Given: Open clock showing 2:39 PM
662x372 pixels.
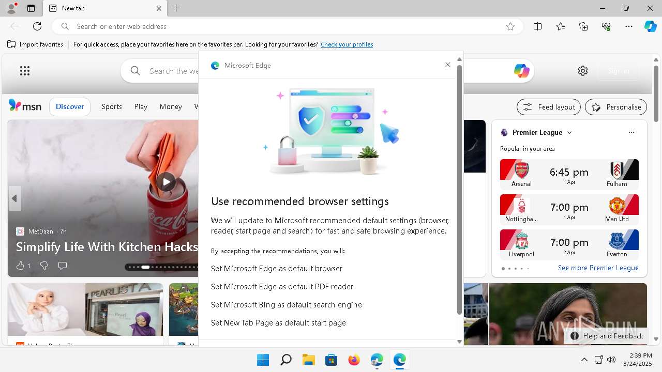Looking at the screenshot, I should [637, 360].
